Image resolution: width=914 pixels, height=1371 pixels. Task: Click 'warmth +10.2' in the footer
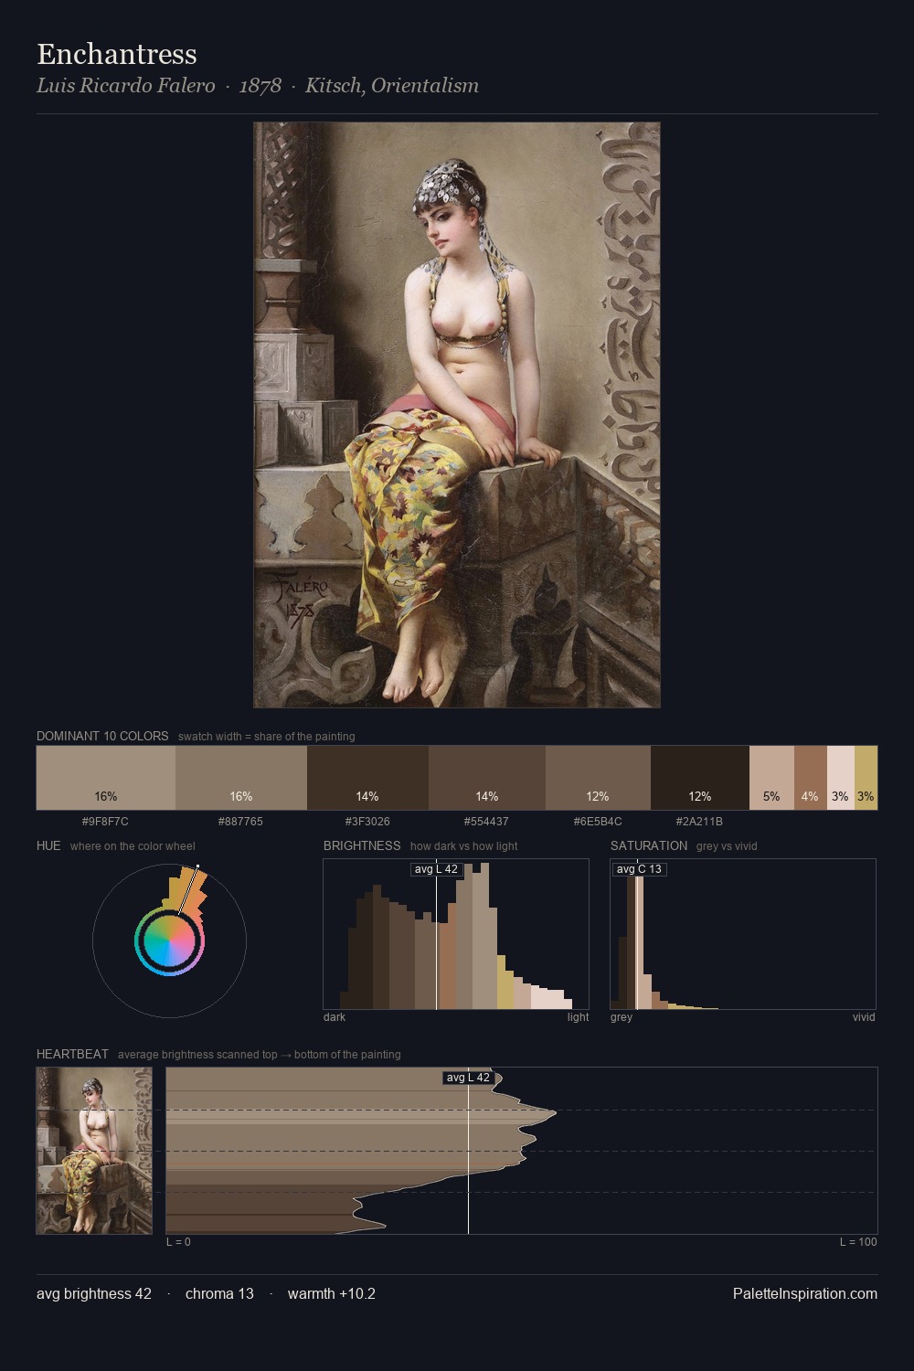[332, 1293]
